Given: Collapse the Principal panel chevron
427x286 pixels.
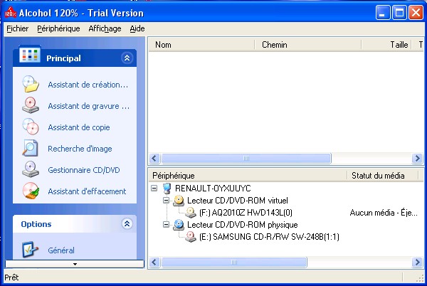Looking at the screenshot, I should pos(127,58).
